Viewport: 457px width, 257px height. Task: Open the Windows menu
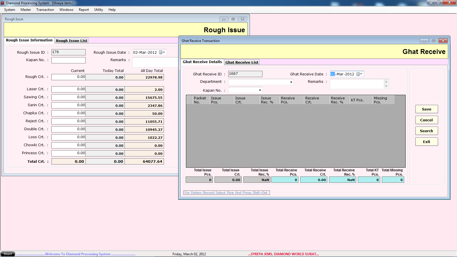tap(66, 10)
